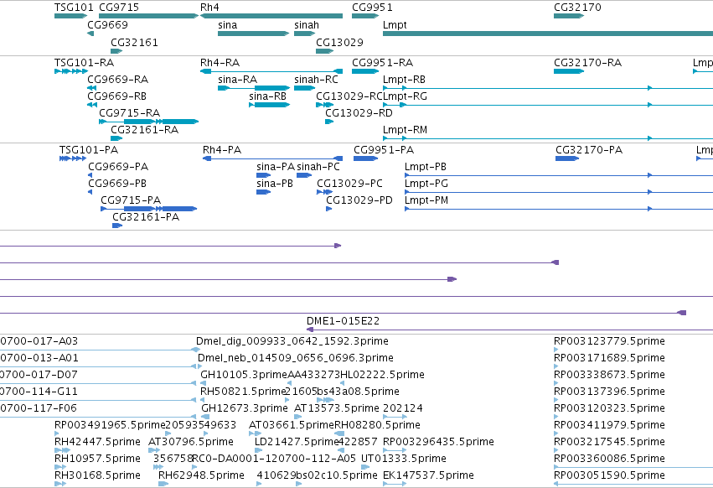Click the sina-PA protein label

[x=276, y=167]
